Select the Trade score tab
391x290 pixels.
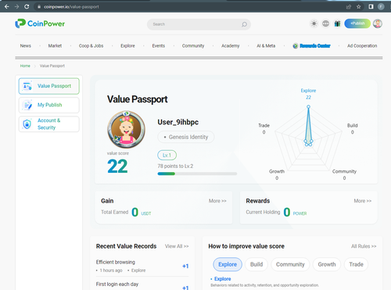[356, 264]
